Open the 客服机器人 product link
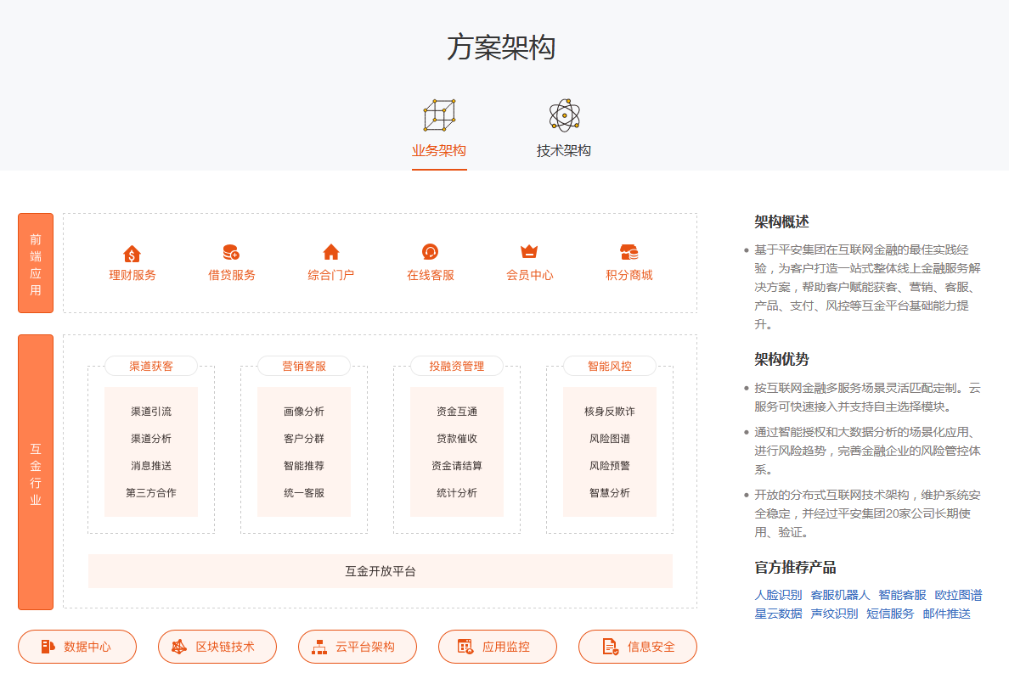This screenshot has width=1009, height=684. 840,595
